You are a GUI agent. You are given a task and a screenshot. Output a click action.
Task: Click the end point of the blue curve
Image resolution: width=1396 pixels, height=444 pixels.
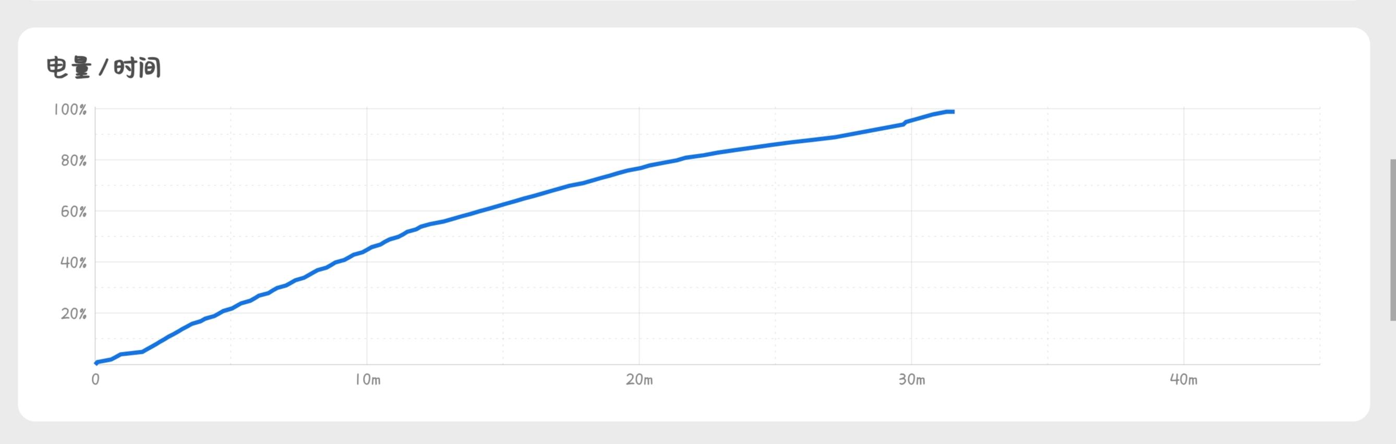point(952,112)
